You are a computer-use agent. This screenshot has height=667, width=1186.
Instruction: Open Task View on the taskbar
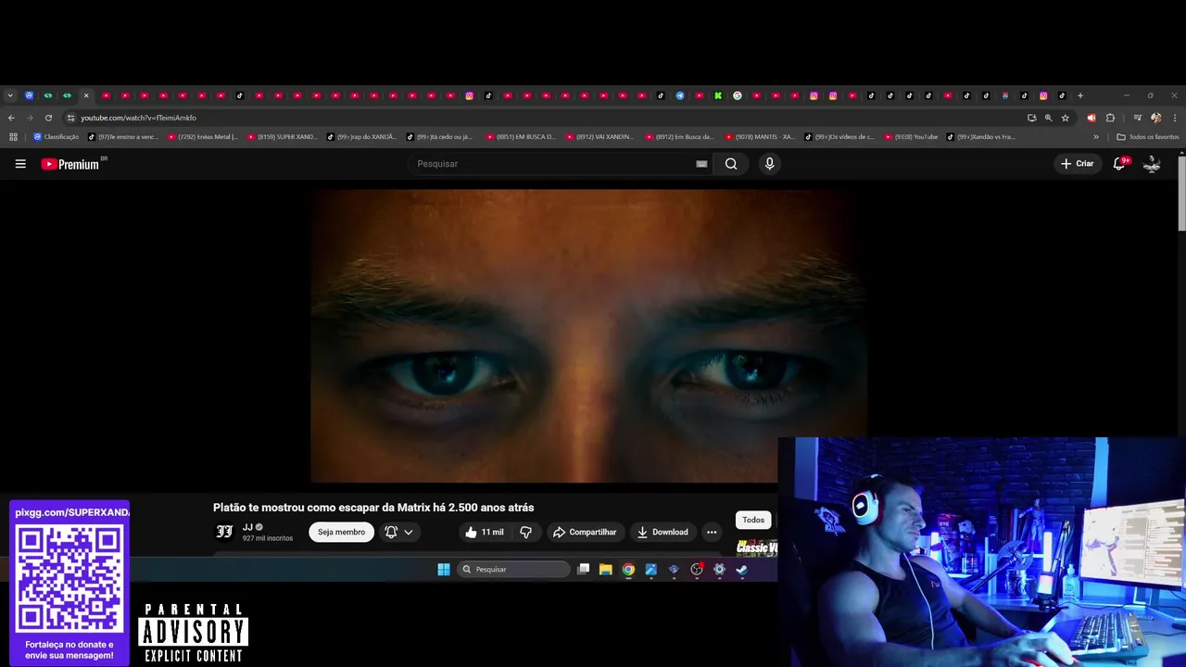[583, 570]
